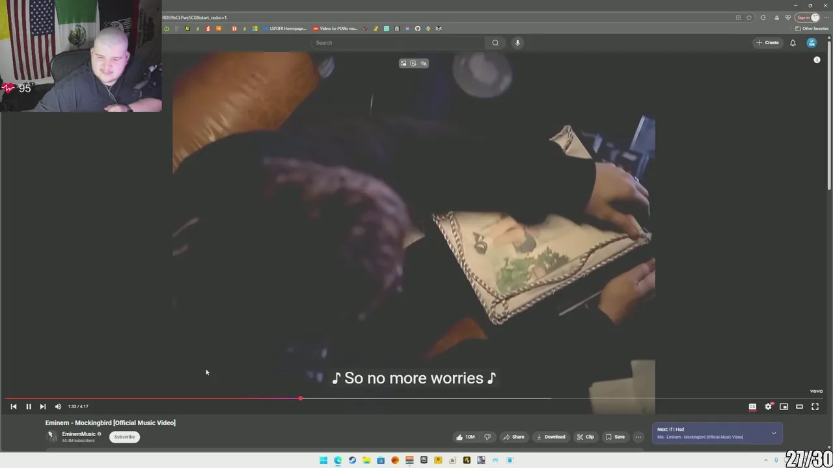The image size is (833, 468).
Task: Open the Windows Start menu
Action: click(x=323, y=460)
